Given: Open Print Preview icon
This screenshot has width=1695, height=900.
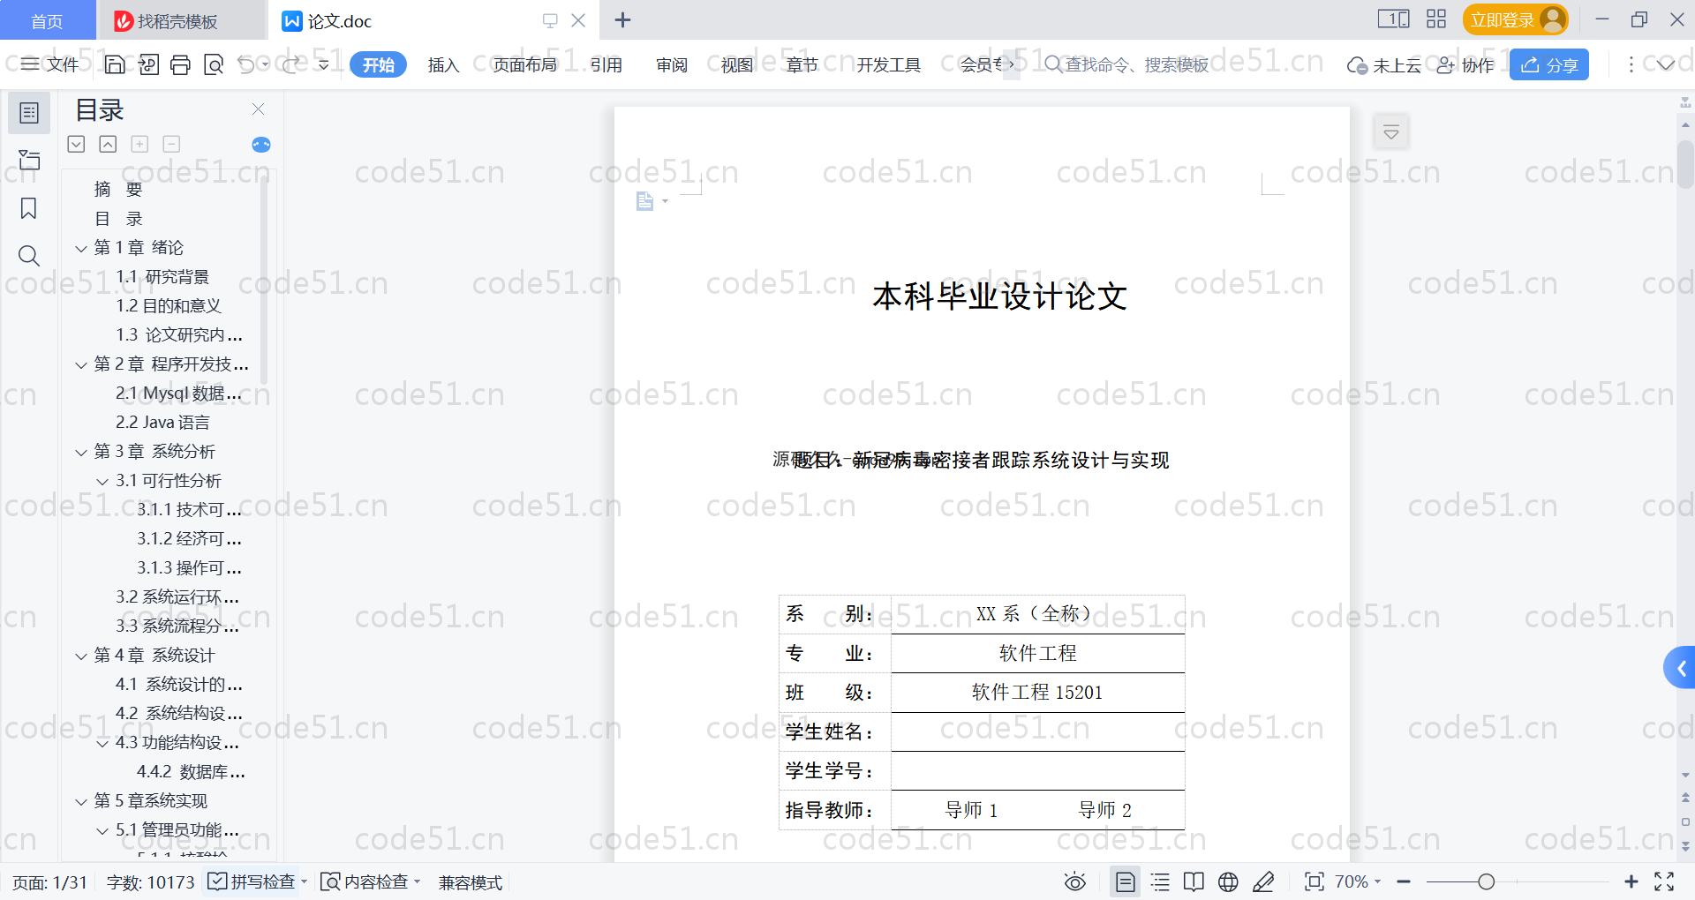Looking at the screenshot, I should pos(214,64).
